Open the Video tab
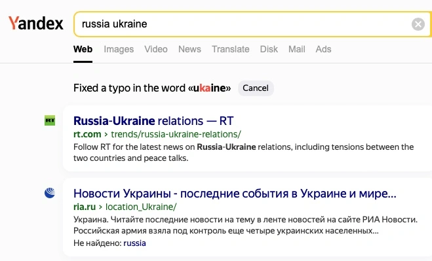The image size is (432, 261). 156,49
